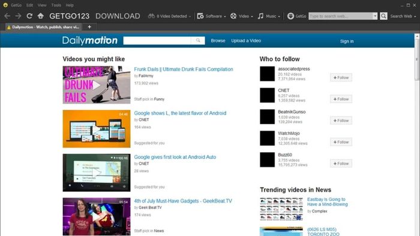Go to home page via house icon
The image size is (420, 236).
click(40, 16)
